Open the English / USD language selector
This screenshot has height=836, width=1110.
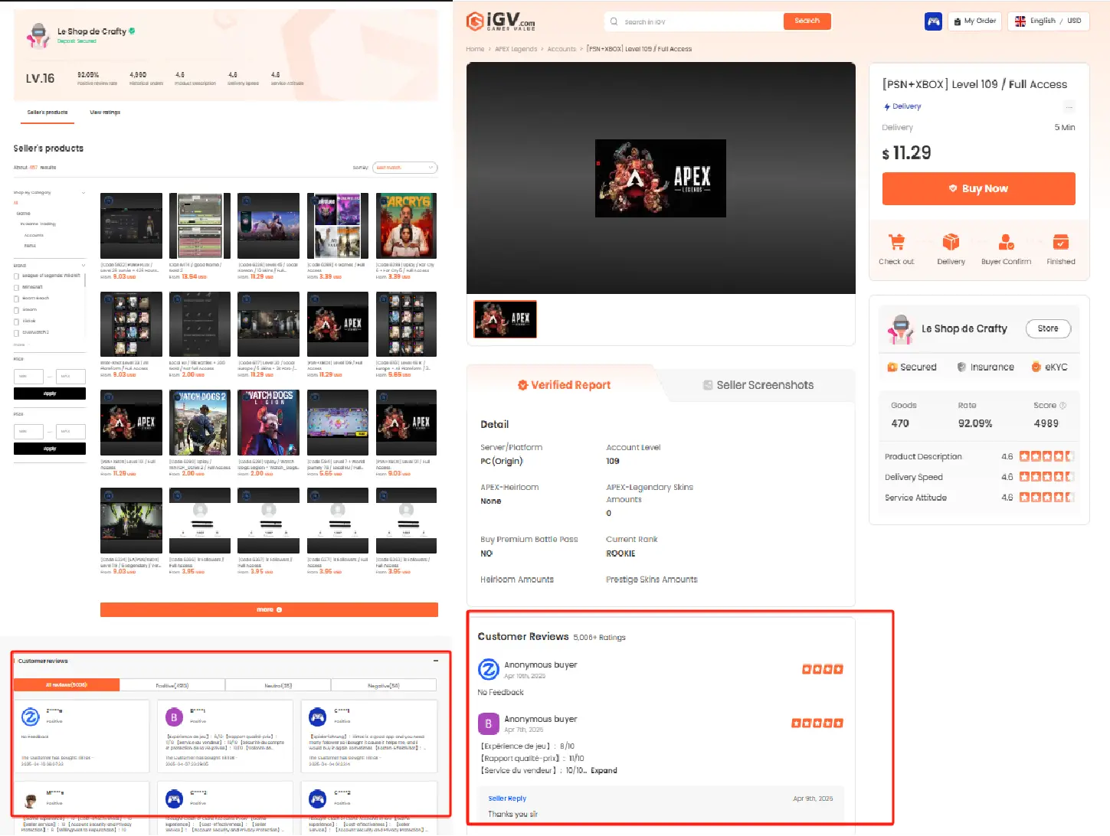pos(1048,21)
